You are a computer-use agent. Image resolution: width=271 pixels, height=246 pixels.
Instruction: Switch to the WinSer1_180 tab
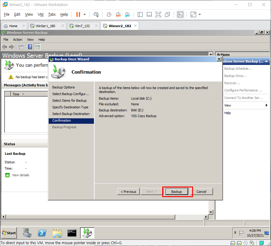pyautogui.click(x=45, y=26)
